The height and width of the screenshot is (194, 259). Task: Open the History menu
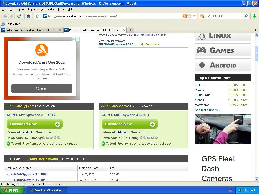pyautogui.click(x=32, y=9)
